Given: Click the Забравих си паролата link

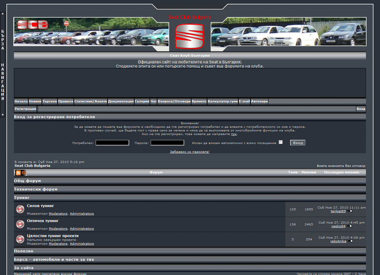Looking at the screenshot, I should (190, 152).
